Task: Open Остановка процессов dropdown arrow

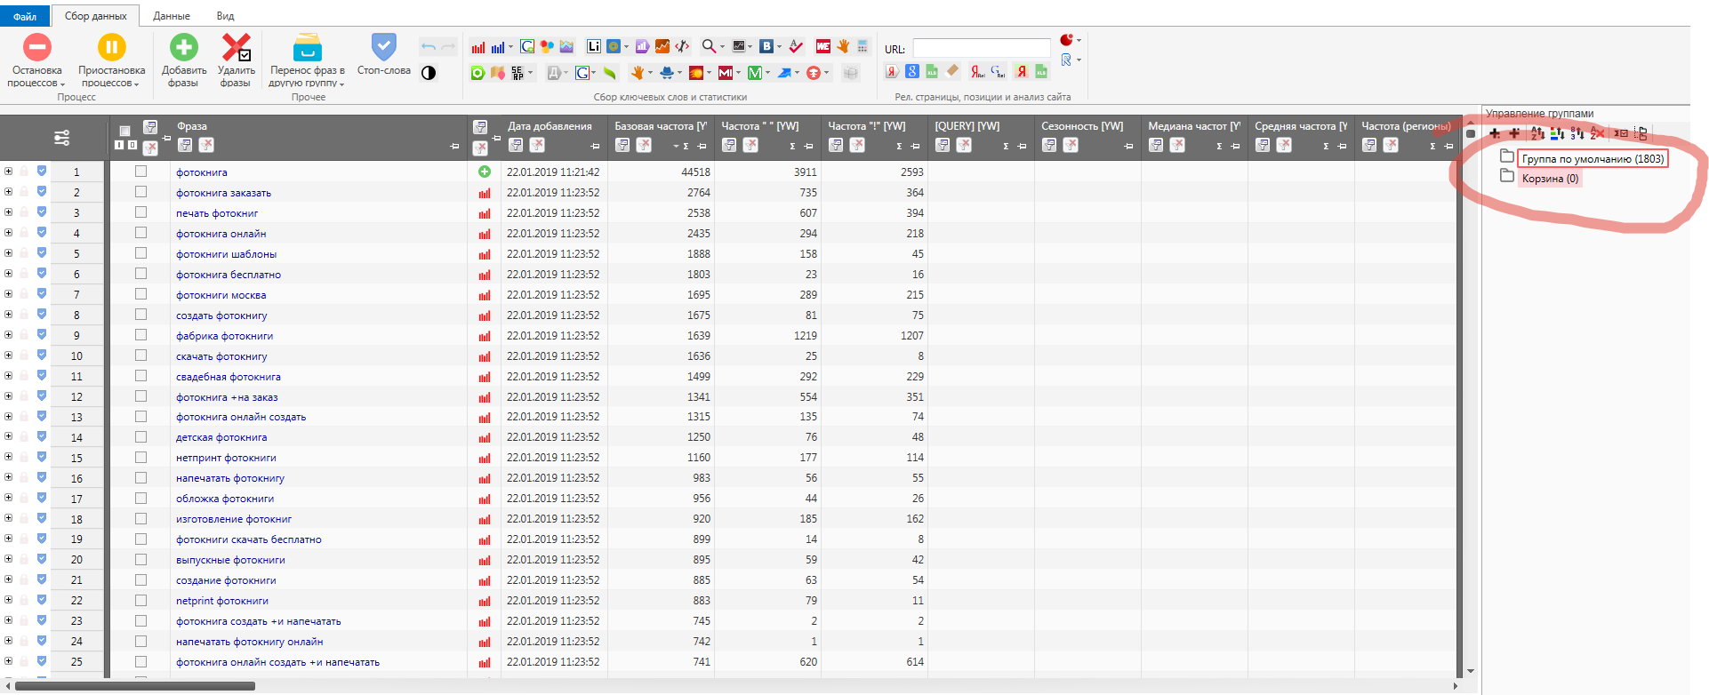Action: click(x=63, y=84)
